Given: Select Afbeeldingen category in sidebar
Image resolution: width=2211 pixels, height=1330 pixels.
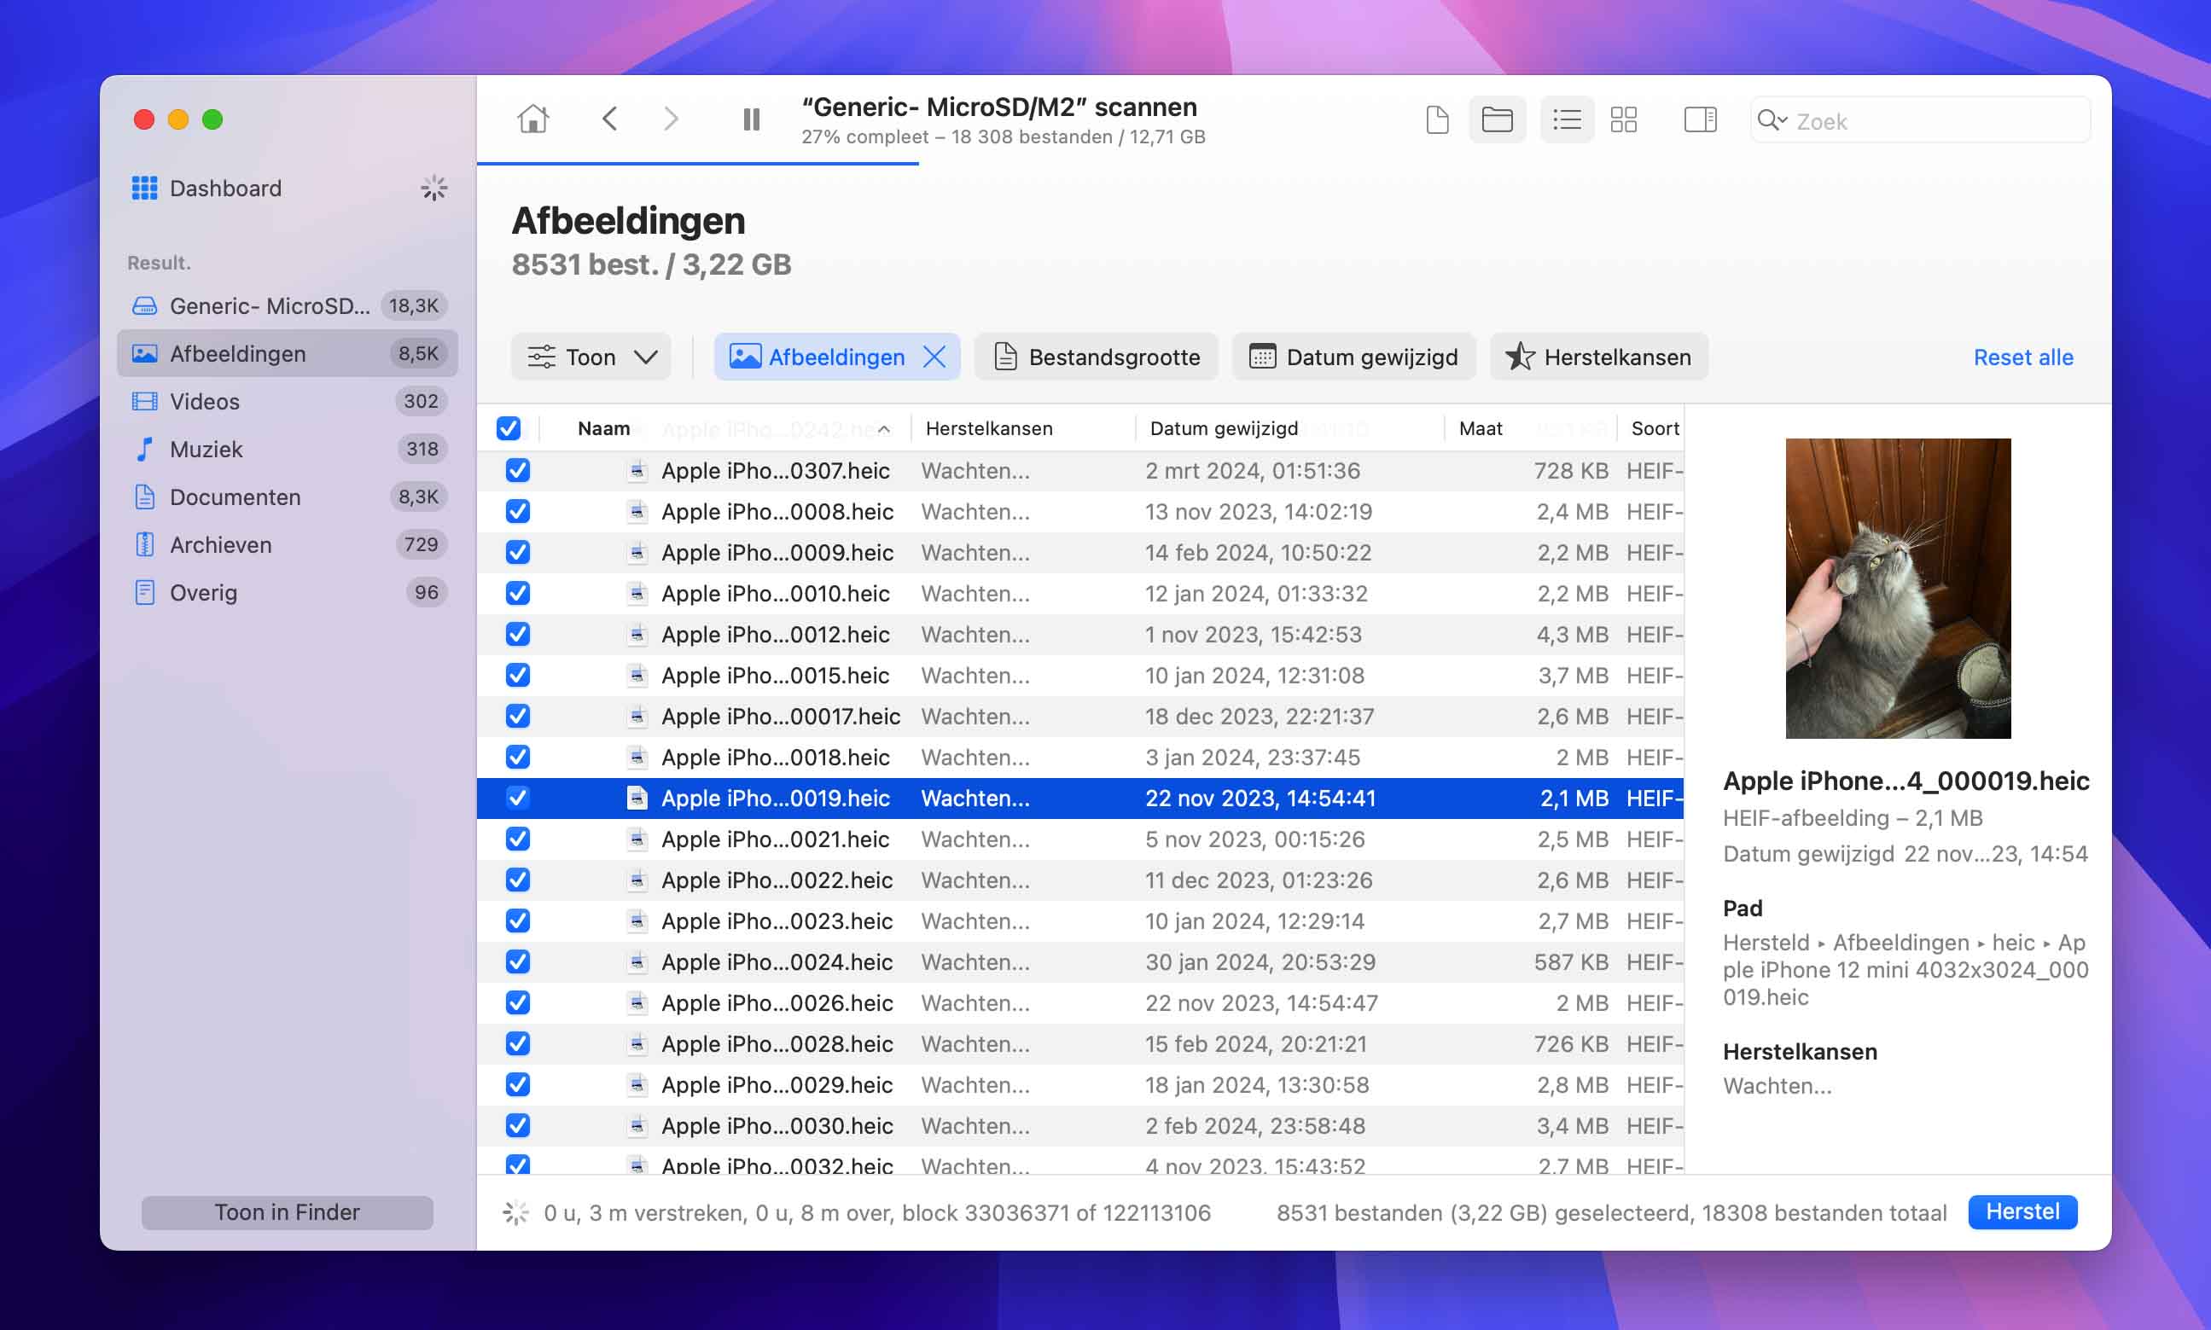Looking at the screenshot, I should (x=287, y=353).
